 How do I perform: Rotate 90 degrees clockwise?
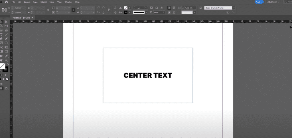[x=99, y=8]
